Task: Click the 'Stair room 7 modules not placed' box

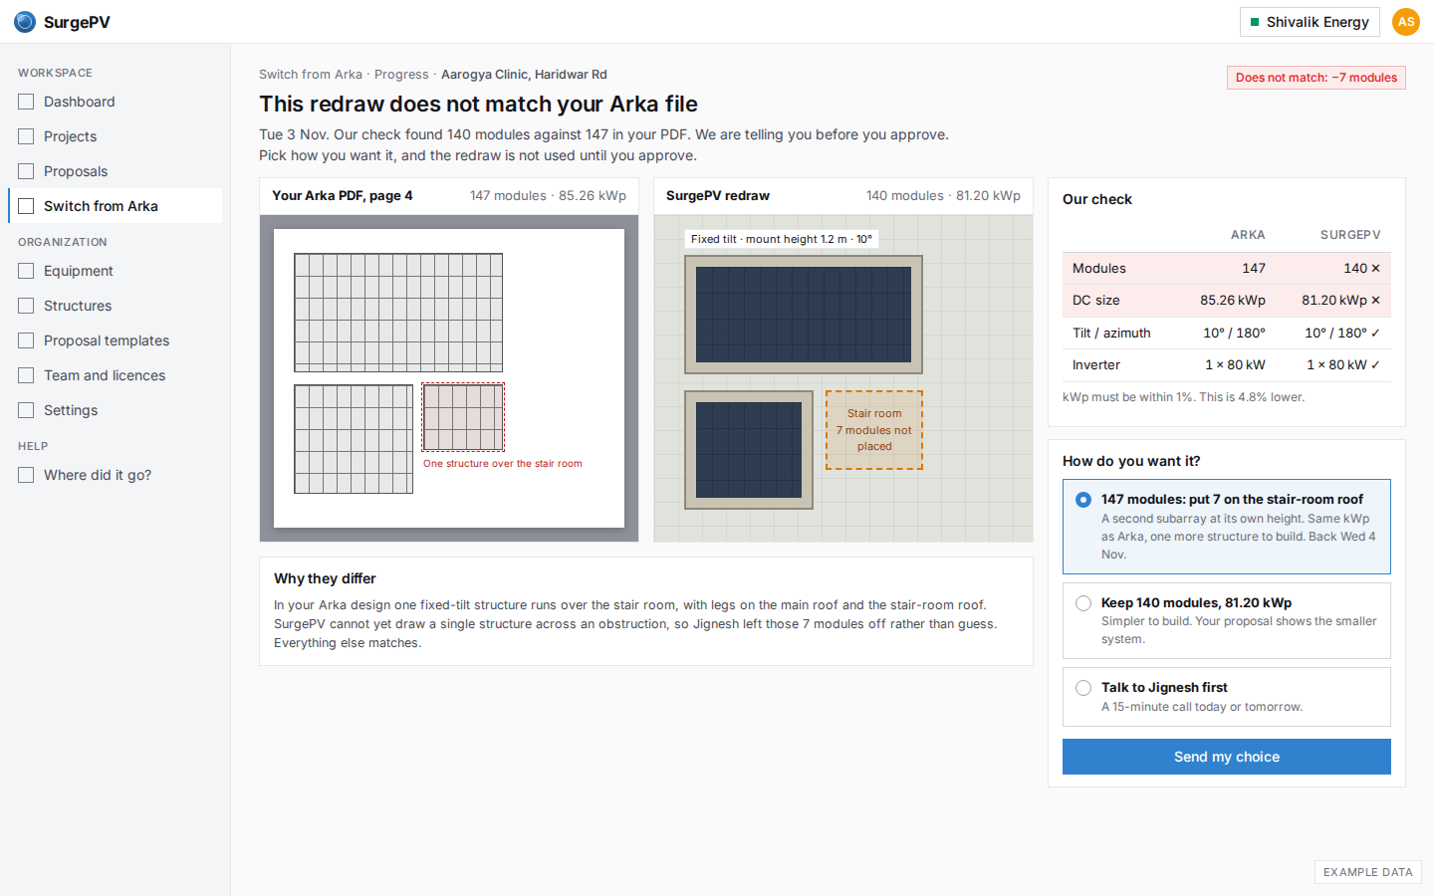Action: pyautogui.click(x=874, y=430)
